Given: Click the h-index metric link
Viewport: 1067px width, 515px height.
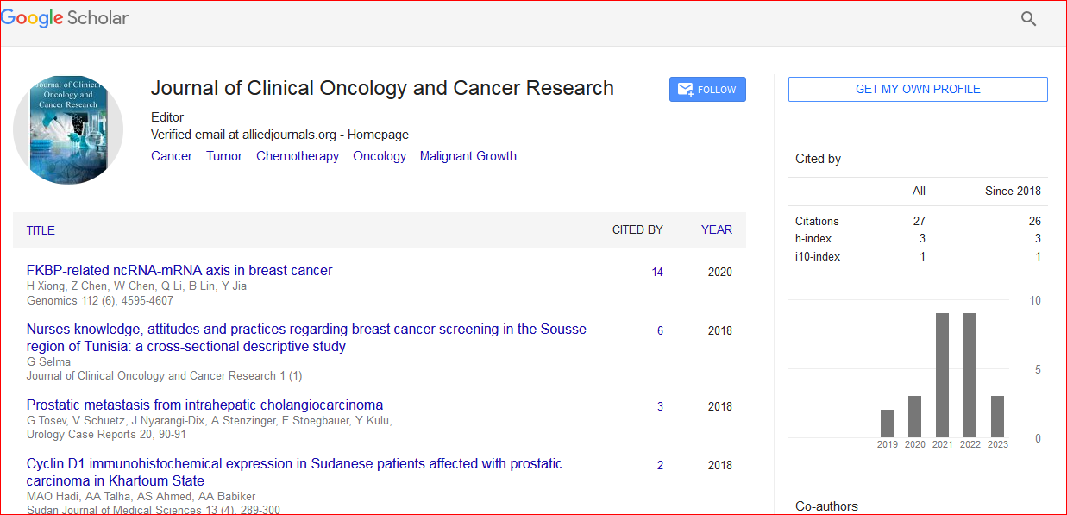Looking at the screenshot, I should pos(813,238).
